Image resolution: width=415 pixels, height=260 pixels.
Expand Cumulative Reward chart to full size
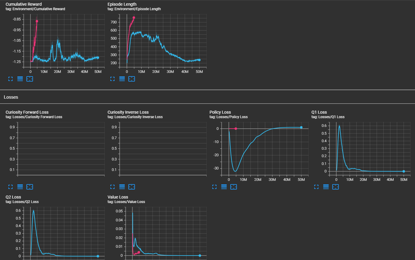[x=11, y=79]
